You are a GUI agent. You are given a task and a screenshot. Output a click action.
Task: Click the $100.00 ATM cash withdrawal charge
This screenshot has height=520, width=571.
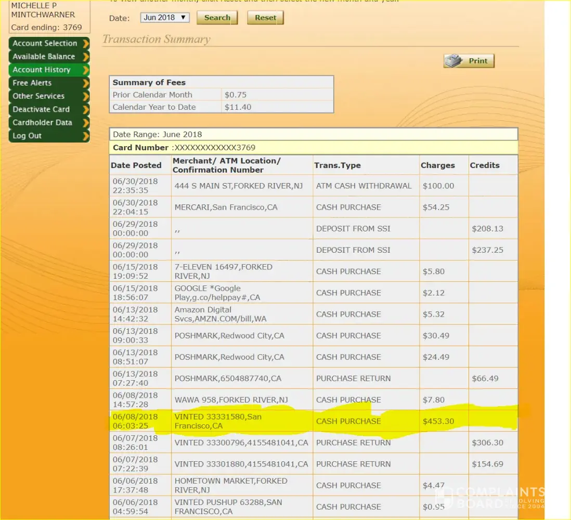point(438,186)
